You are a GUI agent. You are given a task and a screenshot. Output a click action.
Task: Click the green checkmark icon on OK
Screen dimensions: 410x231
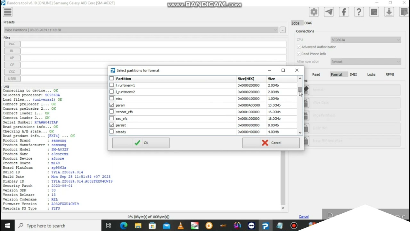(137, 143)
